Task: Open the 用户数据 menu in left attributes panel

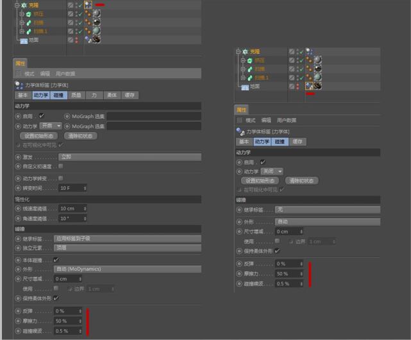Action: (x=65, y=74)
